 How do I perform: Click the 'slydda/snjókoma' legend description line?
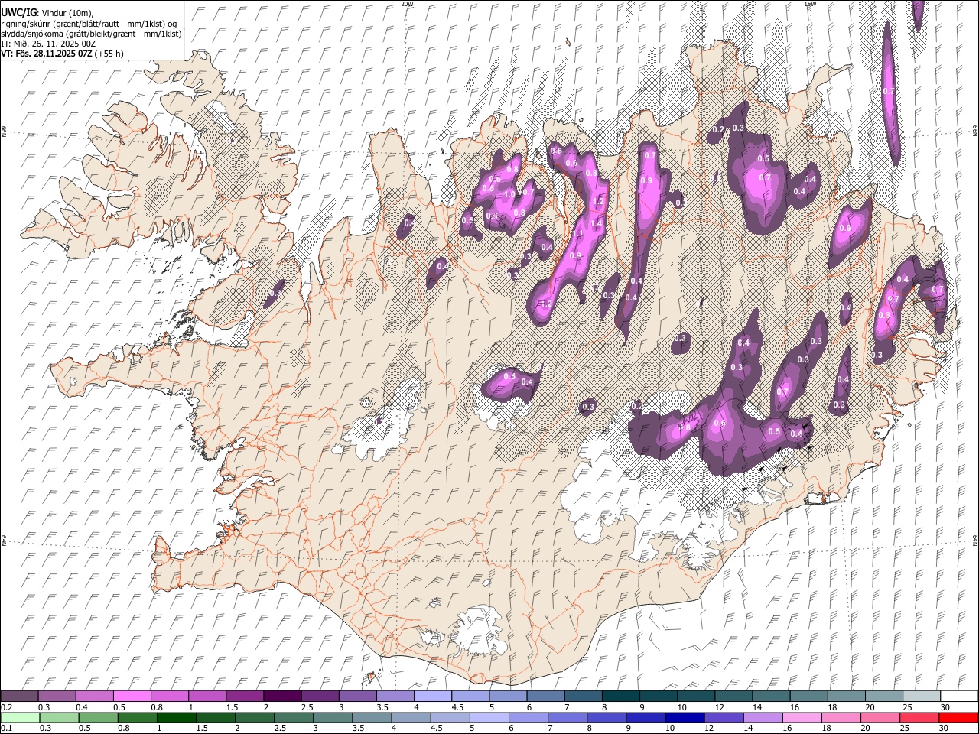(x=91, y=34)
